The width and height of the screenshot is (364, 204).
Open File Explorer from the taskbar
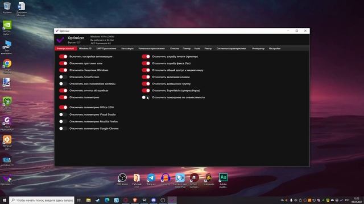tap(89, 200)
